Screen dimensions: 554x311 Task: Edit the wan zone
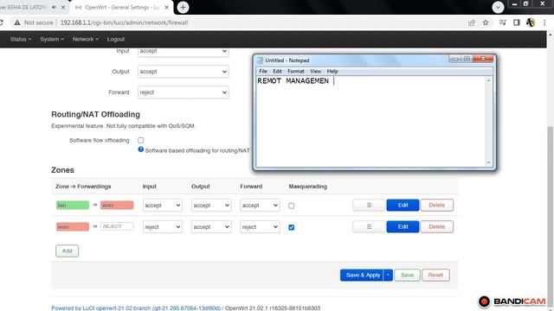point(403,226)
